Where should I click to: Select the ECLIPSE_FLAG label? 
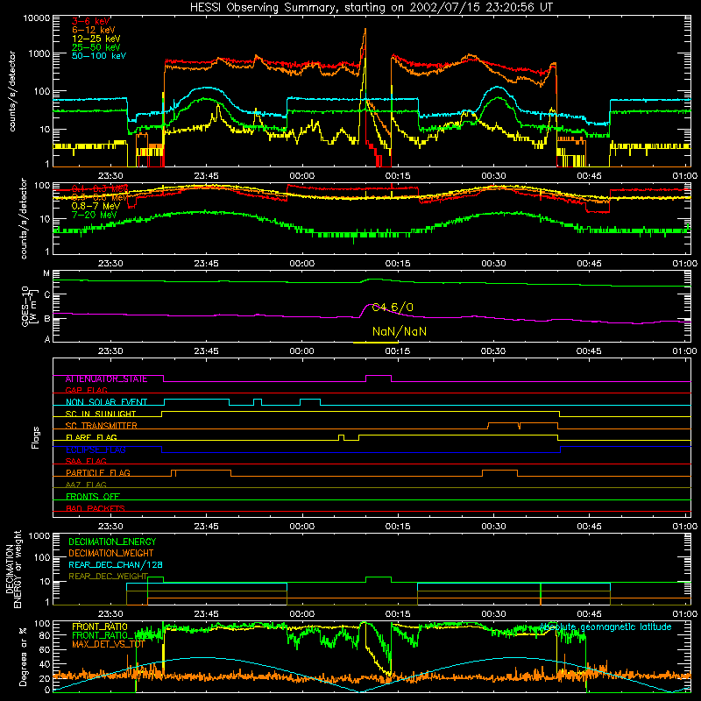pyautogui.click(x=96, y=450)
